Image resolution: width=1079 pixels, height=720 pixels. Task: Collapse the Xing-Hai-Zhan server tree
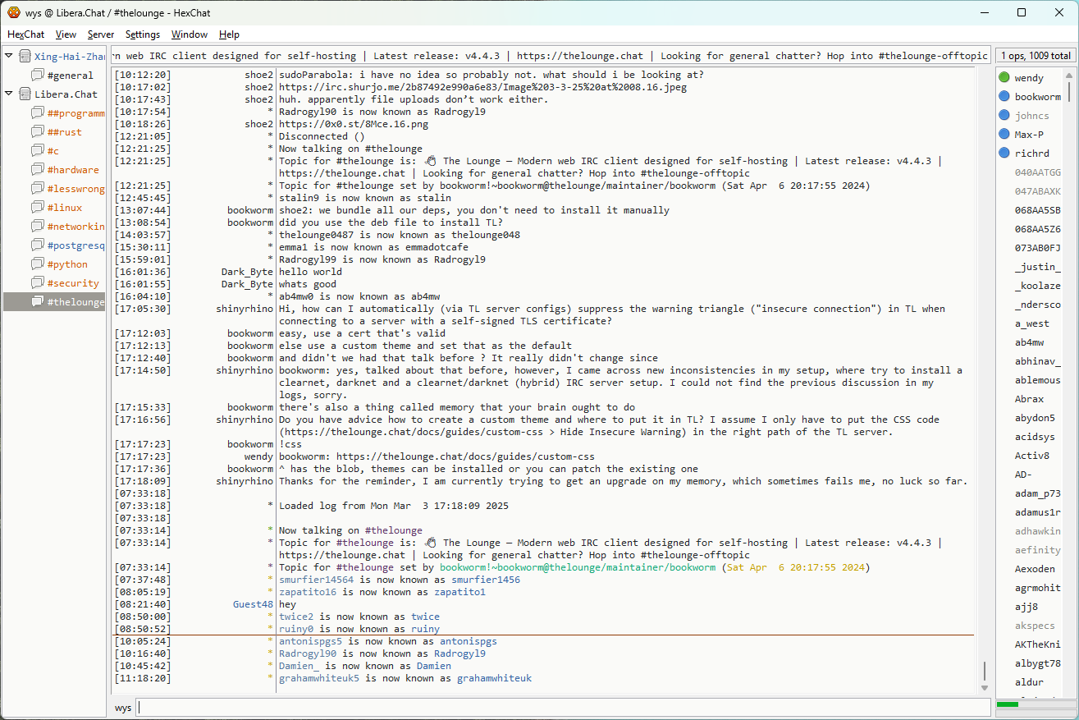(x=9, y=56)
